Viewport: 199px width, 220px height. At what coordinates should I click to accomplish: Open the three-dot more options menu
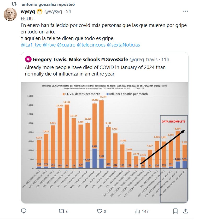185,11
